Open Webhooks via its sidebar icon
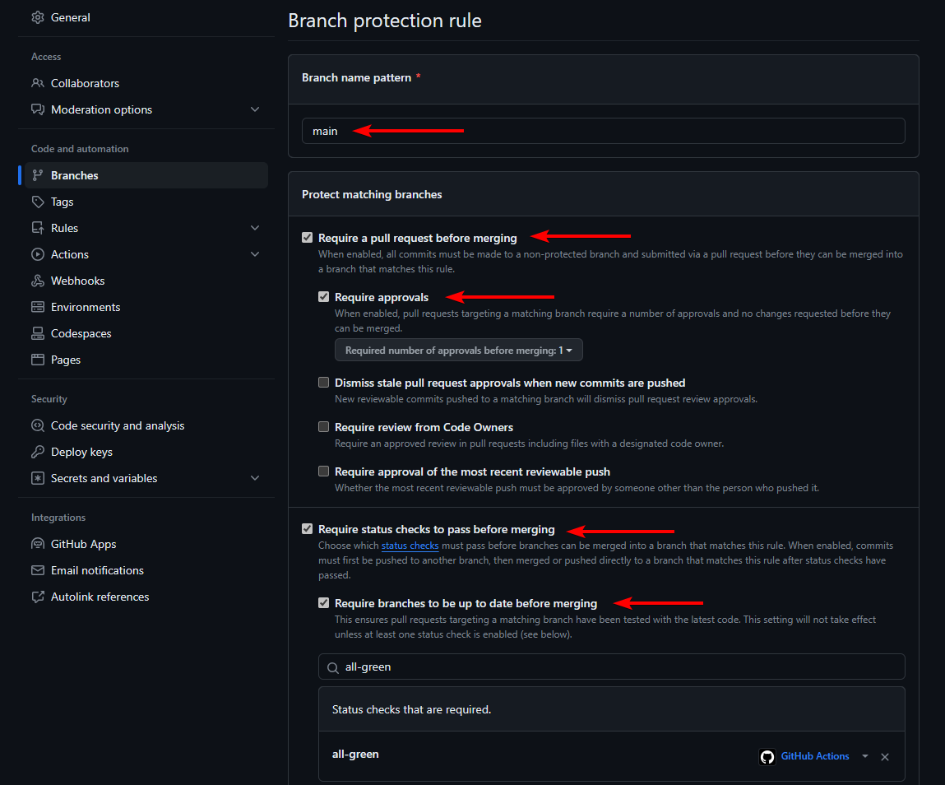 (36, 281)
